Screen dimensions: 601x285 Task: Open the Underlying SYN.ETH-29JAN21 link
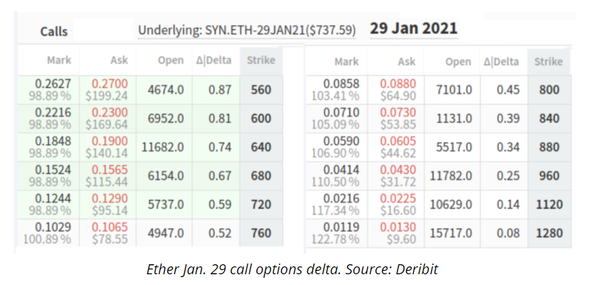(x=247, y=31)
